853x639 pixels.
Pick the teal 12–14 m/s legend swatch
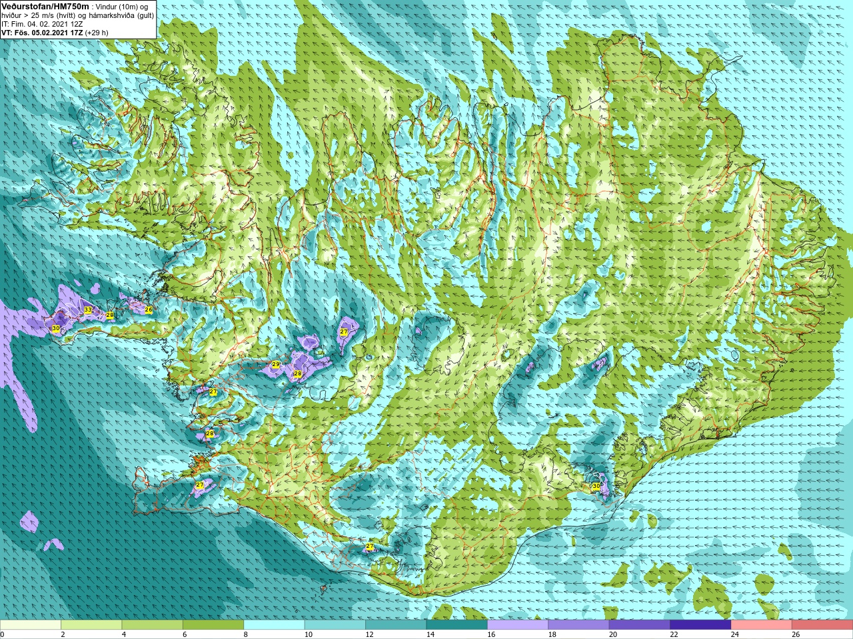396,625
